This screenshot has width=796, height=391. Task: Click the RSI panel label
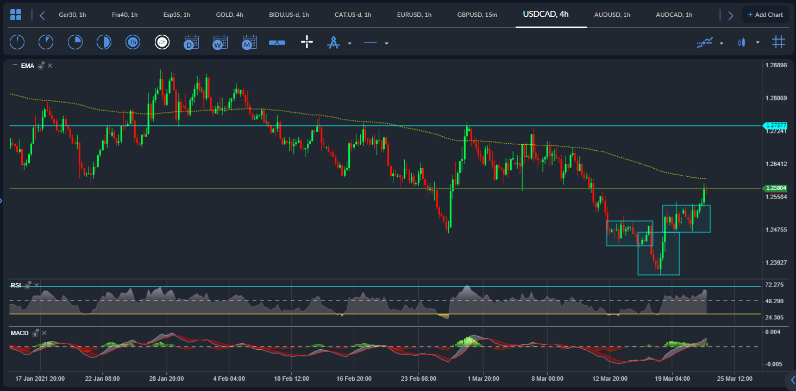pyautogui.click(x=16, y=285)
